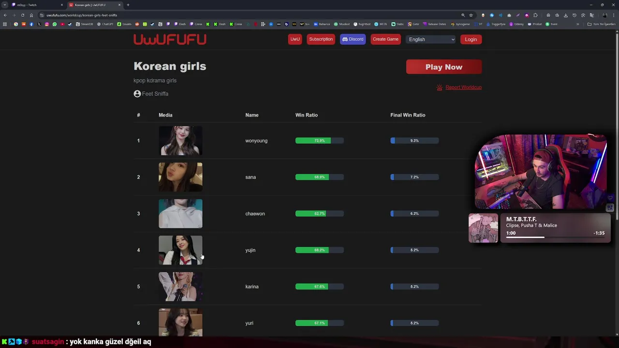The height and width of the screenshot is (348, 619).
Task: Click the Report Worldcup link
Action: [463, 87]
